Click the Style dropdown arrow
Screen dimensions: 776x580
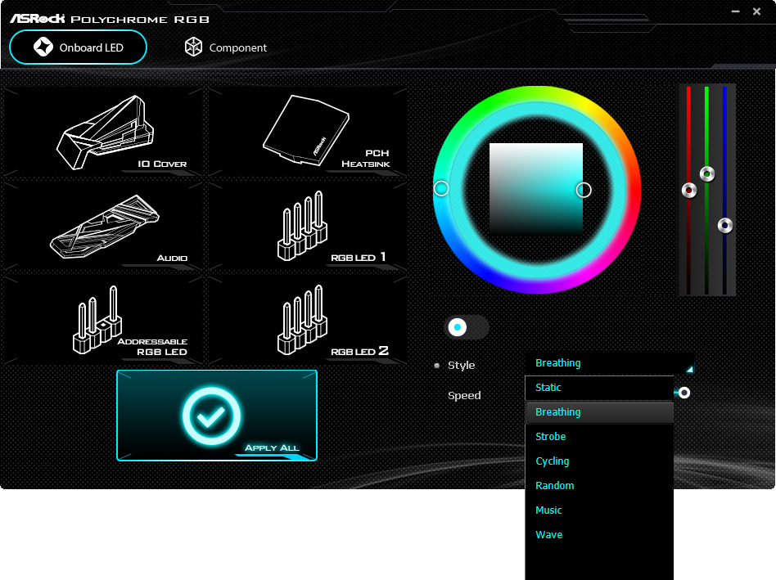coord(689,369)
